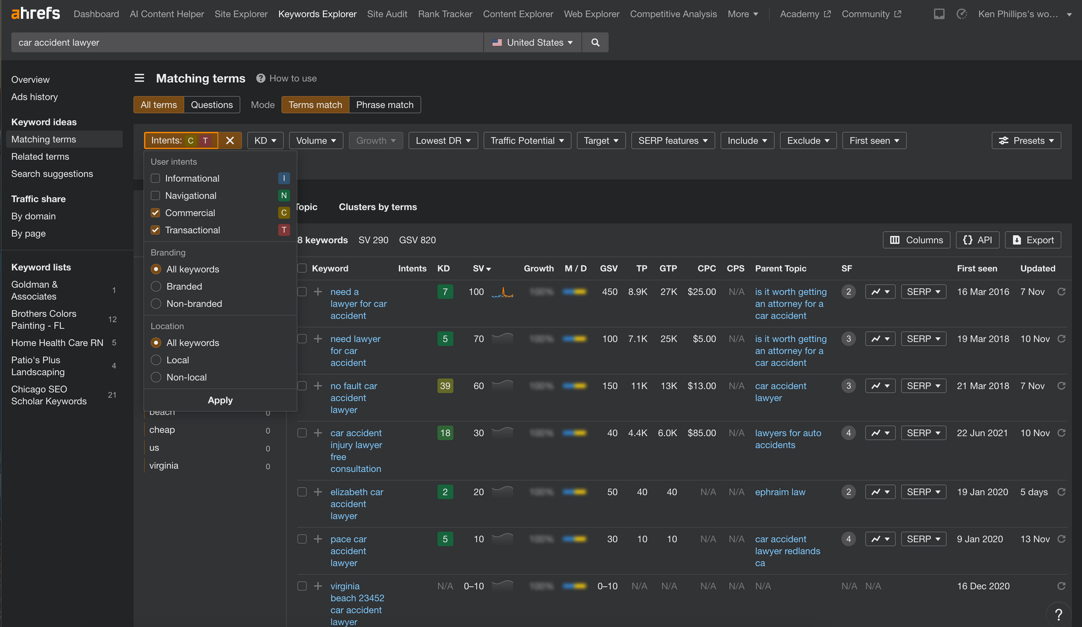This screenshot has width=1082, height=627.
Task: Click the Export button
Action: pyautogui.click(x=1033, y=240)
